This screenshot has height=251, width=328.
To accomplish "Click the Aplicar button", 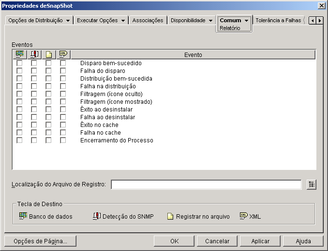I will point(260,241).
